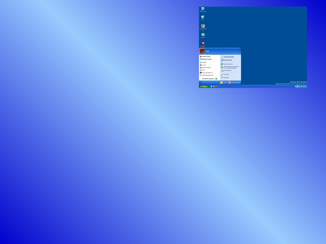Open Notatnik from Start menu
The image size is (326, 244).
(203, 62)
